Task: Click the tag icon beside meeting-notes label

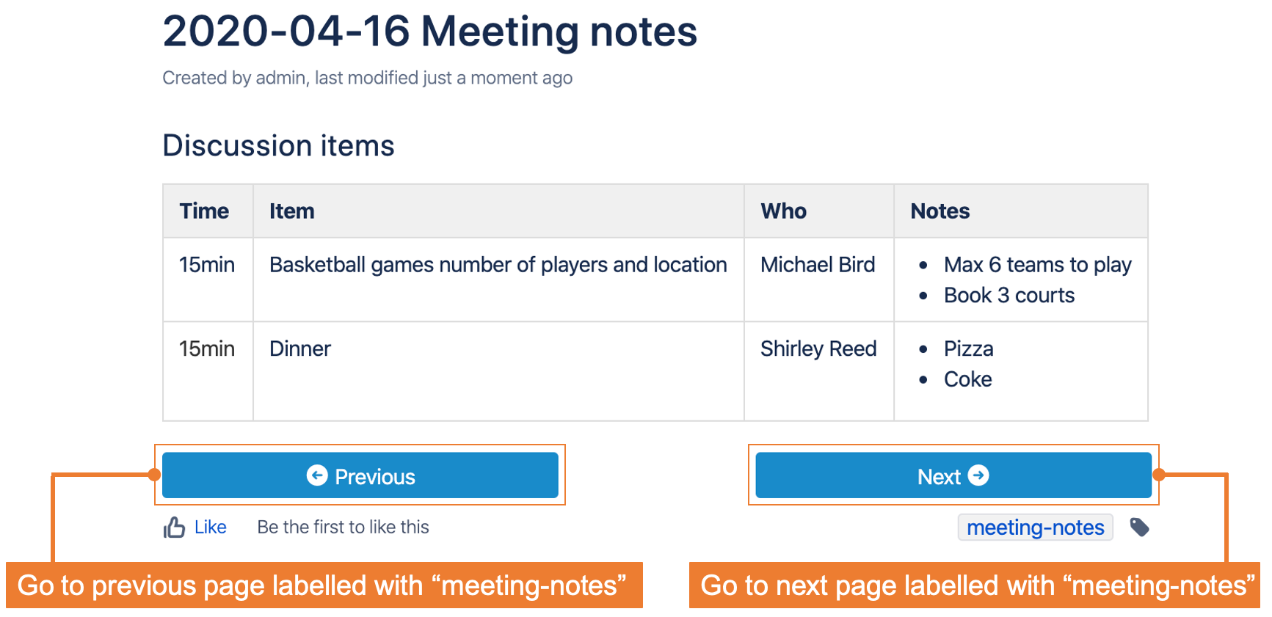Action: [1139, 527]
